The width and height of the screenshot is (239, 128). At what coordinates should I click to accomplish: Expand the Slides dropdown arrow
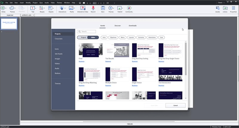[x=6, y=8]
